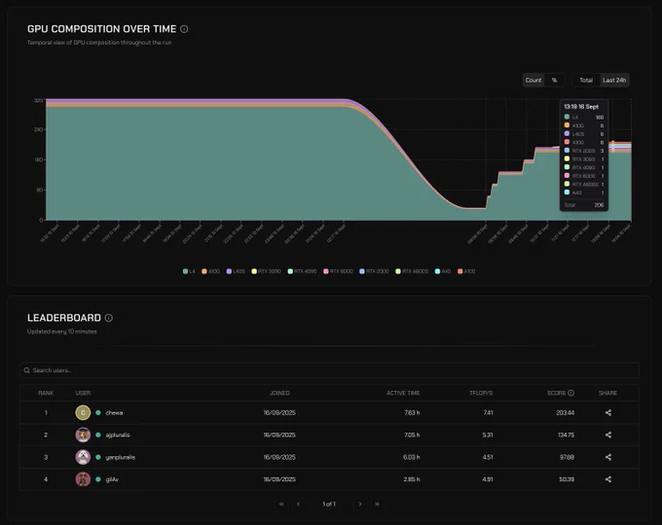Share the yanpluralis leaderboard entry
The height and width of the screenshot is (525, 662).
[x=607, y=457]
